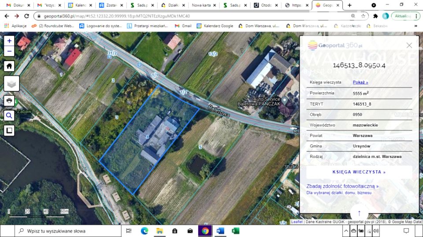Open a new browser tab
The image size is (423, 237).
click(x=349, y=5)
